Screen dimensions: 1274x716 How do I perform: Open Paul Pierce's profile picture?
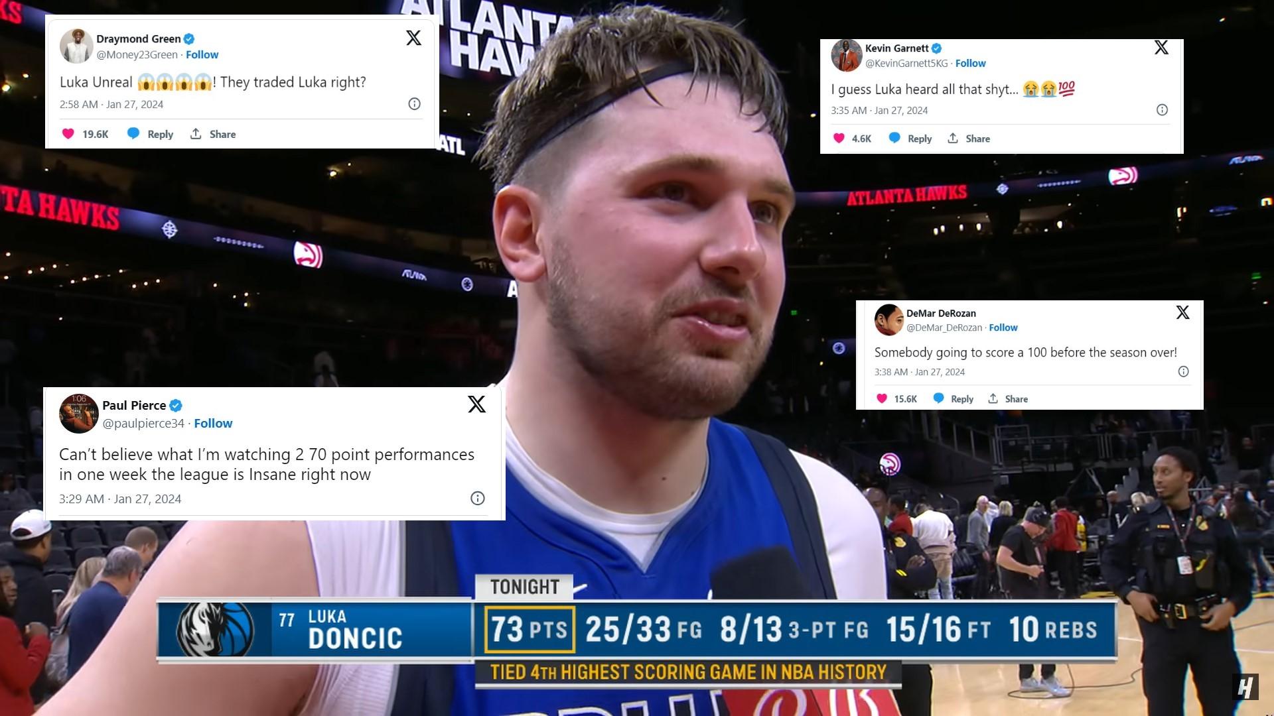click(79, 414)
